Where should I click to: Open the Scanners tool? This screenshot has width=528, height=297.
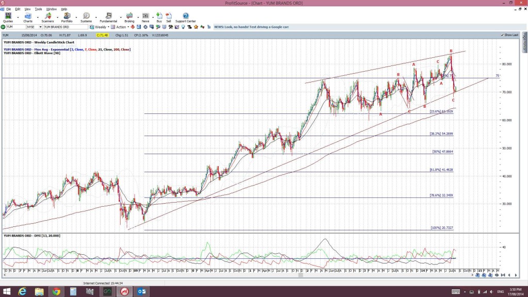click(x=47, y=18)
